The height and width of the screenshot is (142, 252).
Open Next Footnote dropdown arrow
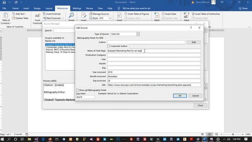(x=63, y=18)
